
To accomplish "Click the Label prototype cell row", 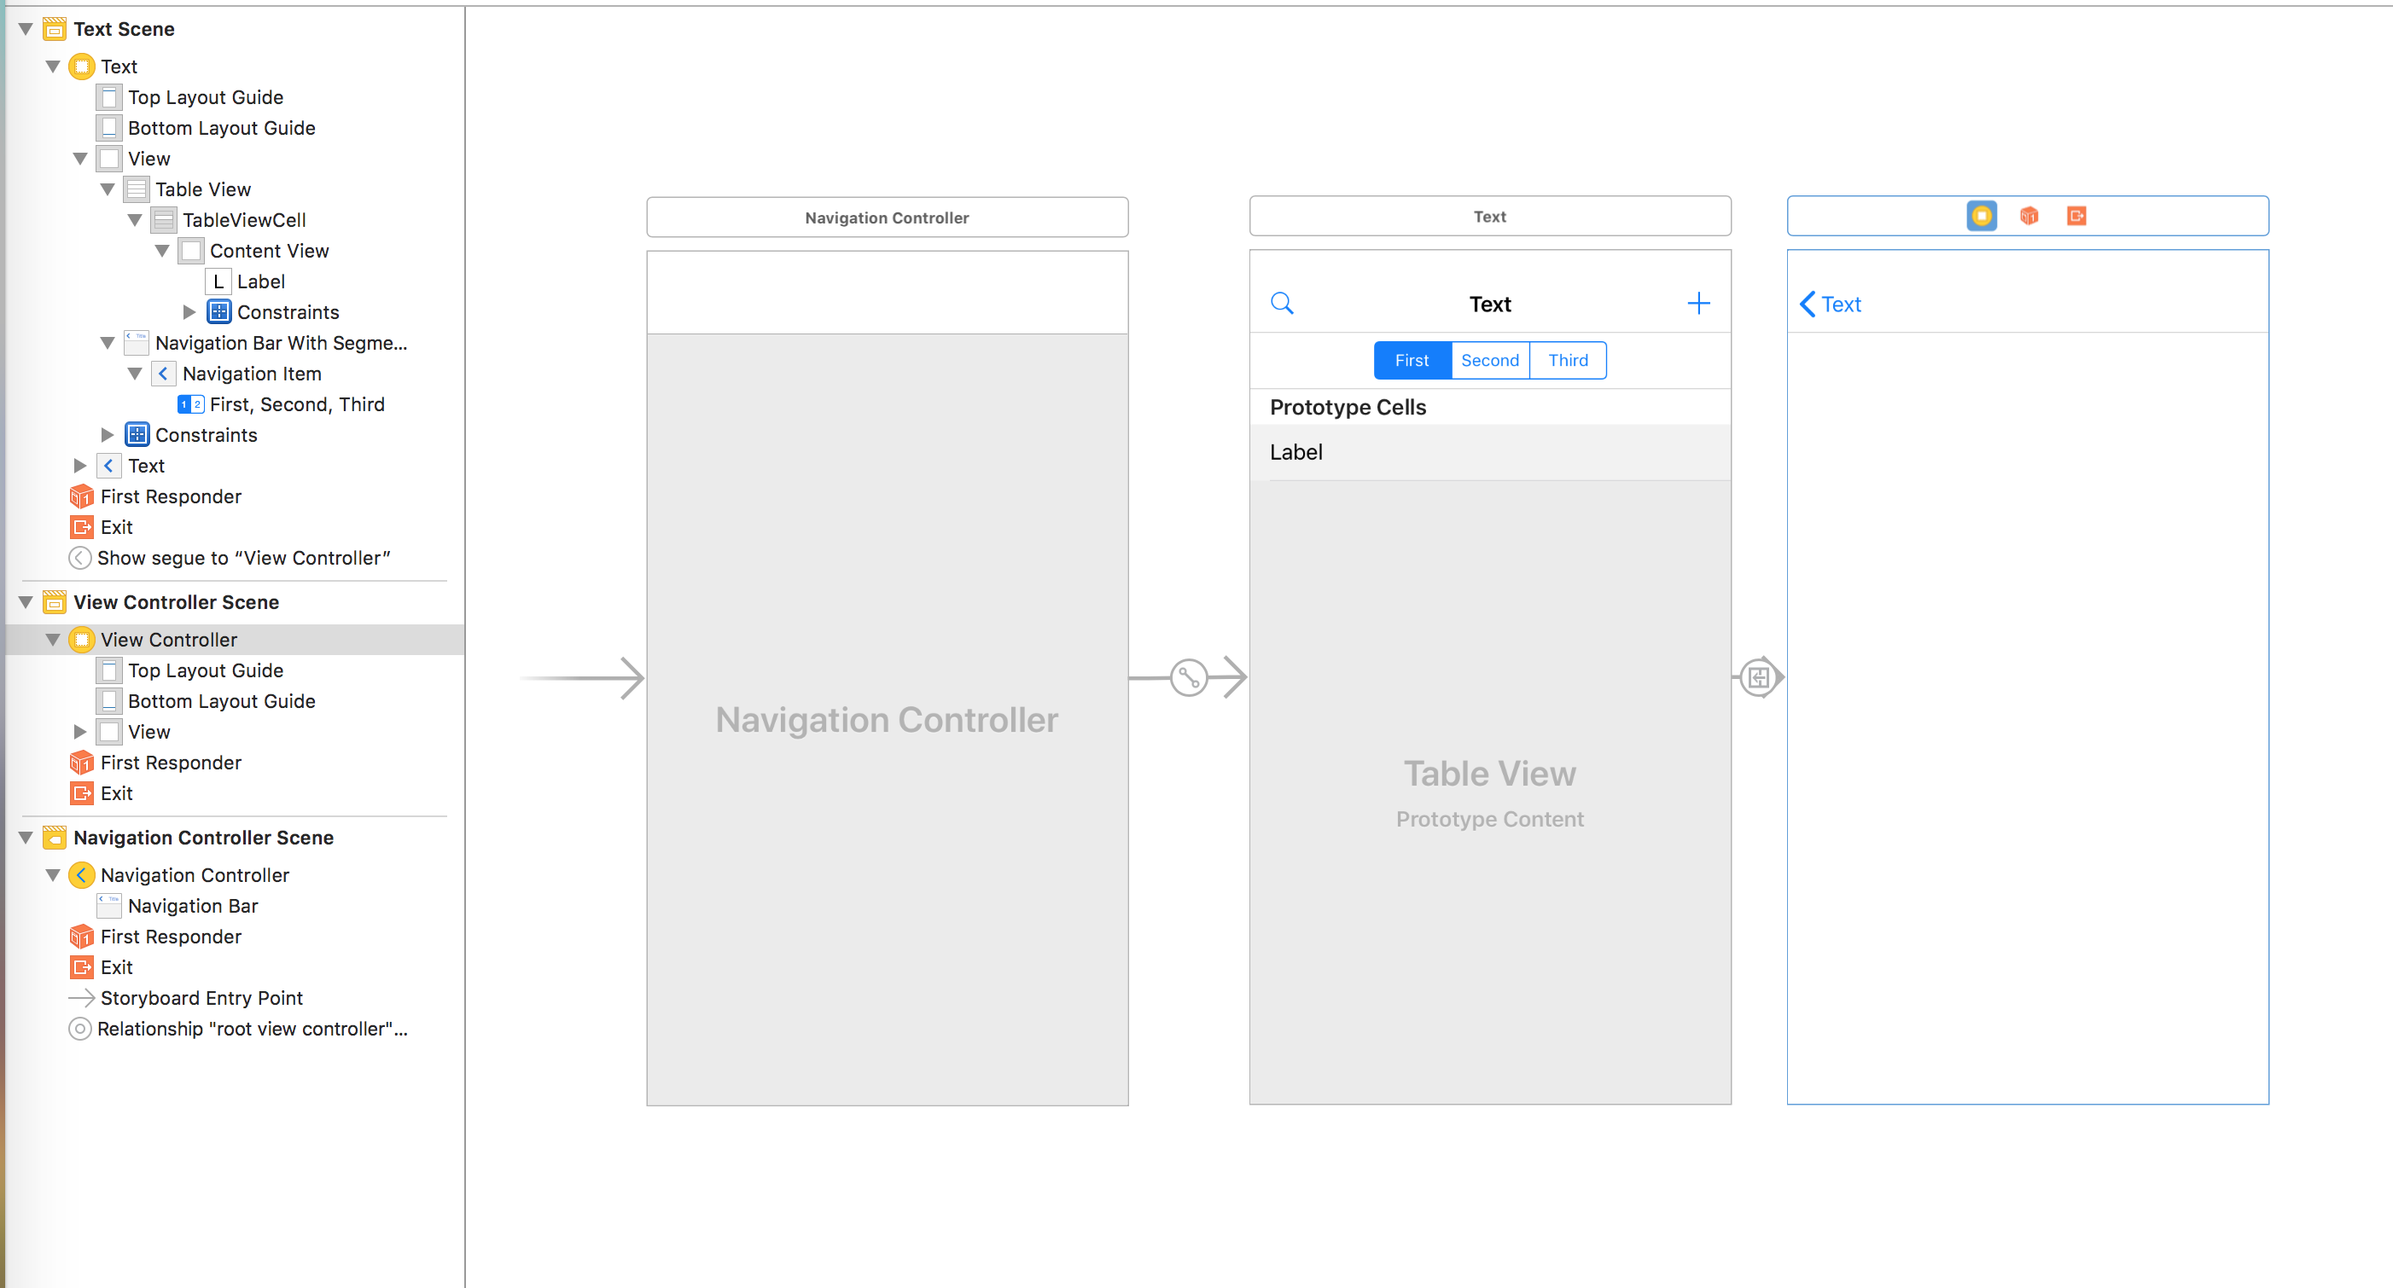I will [1488, 452].
